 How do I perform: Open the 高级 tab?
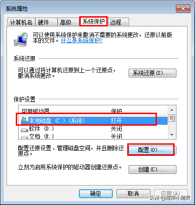(x=68, y=22)
